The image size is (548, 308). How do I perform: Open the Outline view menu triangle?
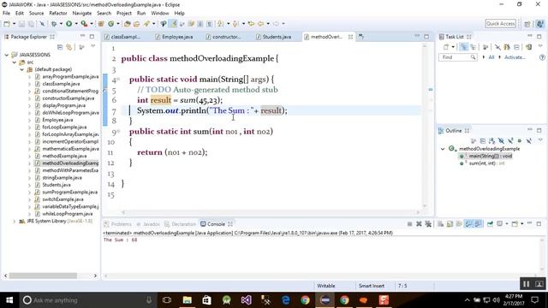[540, 140]
